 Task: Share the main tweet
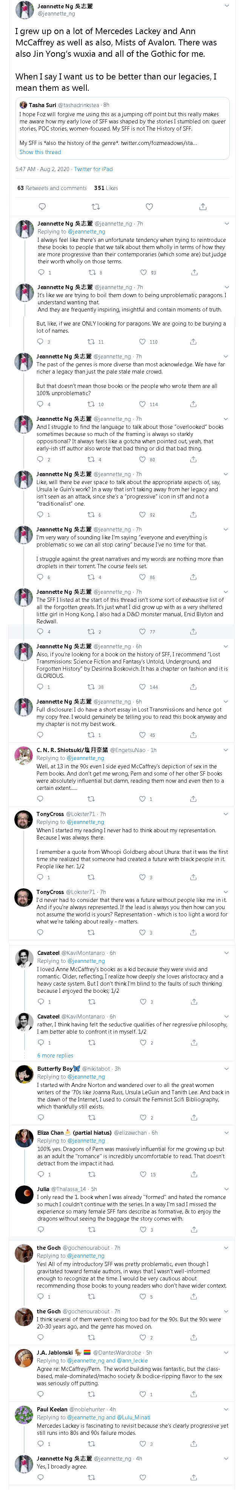click(x=203, y=207)
